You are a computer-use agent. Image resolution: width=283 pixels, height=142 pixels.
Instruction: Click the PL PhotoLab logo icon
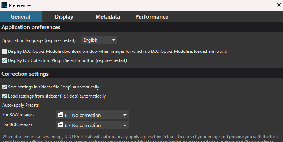click(4, 5)
